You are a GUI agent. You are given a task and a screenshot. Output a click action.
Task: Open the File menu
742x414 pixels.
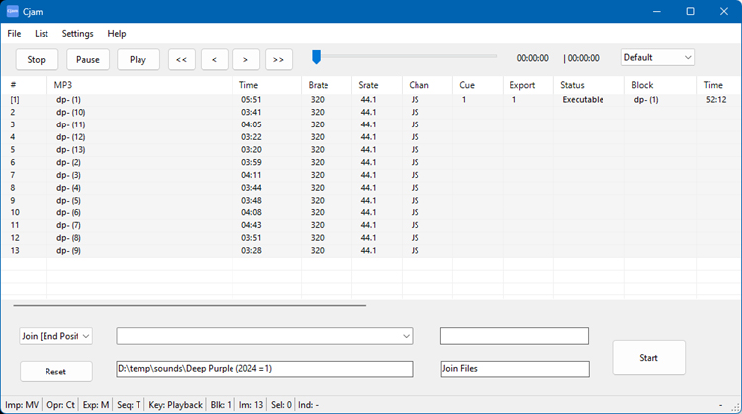click(14, 33)
